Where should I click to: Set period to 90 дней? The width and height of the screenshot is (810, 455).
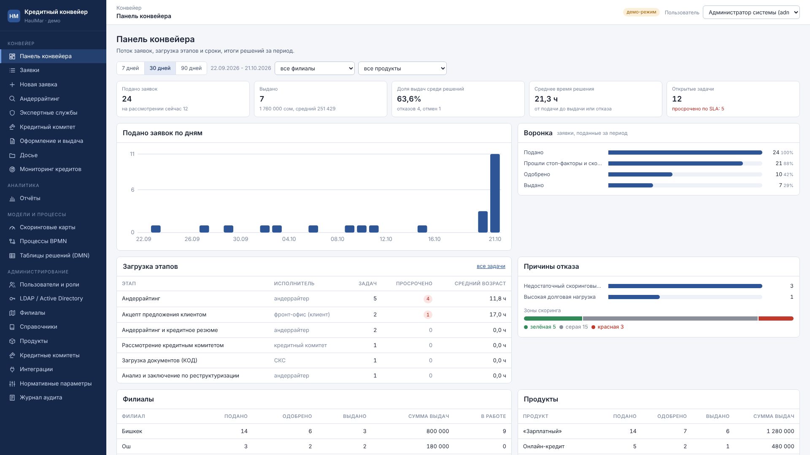191,68
